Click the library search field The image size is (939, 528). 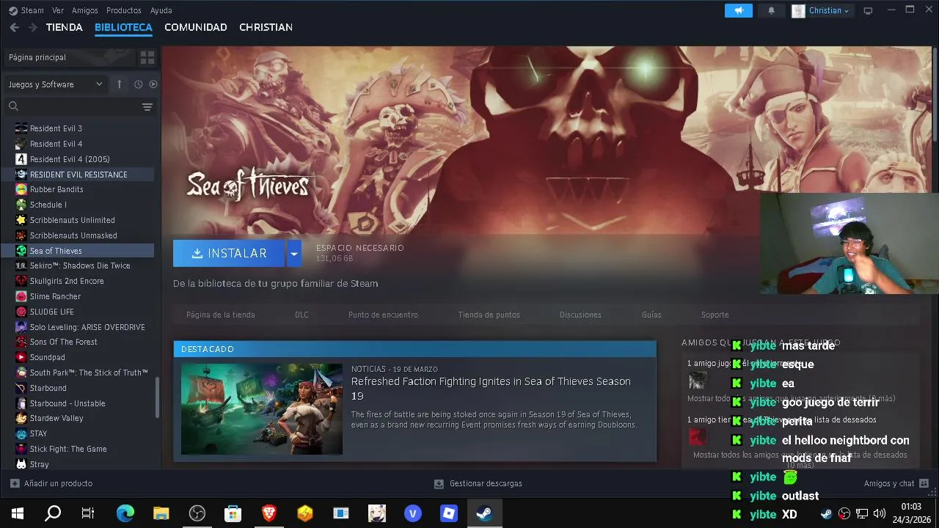(79, 107)
